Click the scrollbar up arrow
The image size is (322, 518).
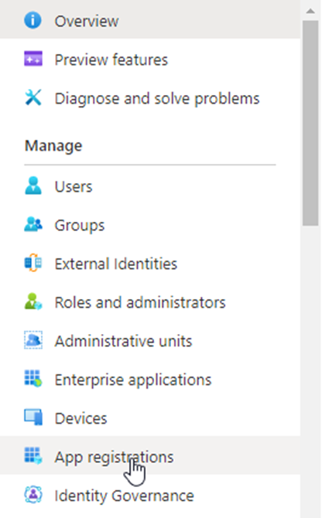point(310,11)
